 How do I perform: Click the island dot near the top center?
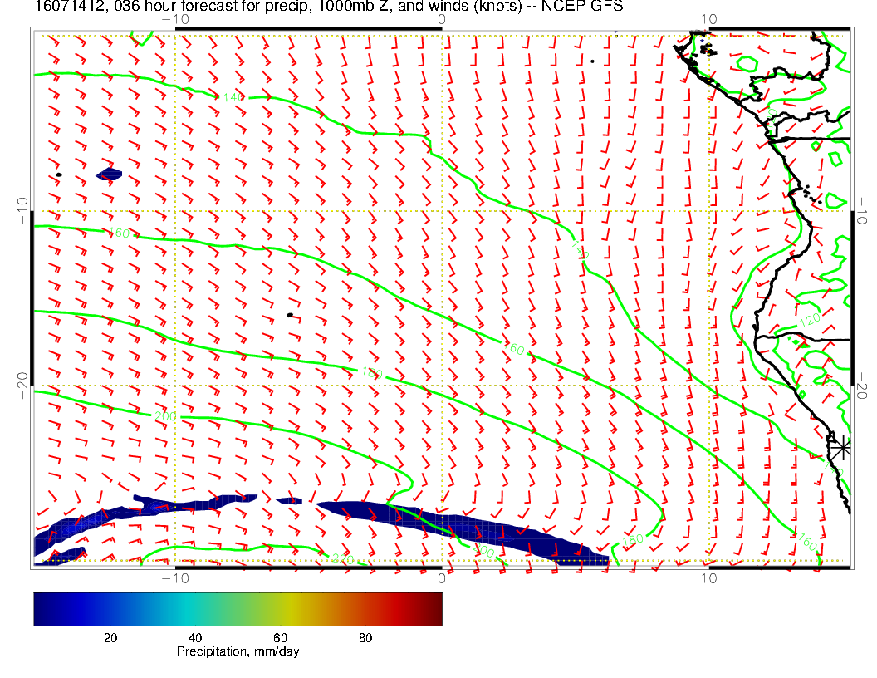point(592,61)
